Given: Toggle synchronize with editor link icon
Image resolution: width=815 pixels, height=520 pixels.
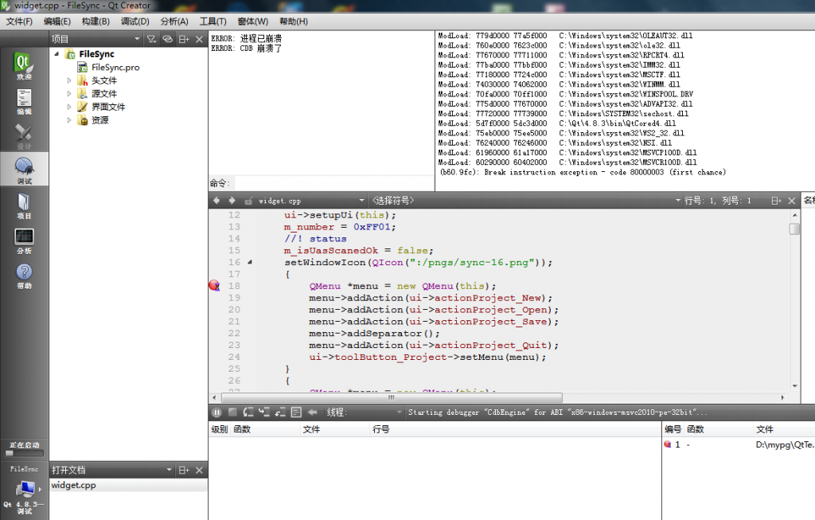Looking at the screenshot, I should 167,39.
